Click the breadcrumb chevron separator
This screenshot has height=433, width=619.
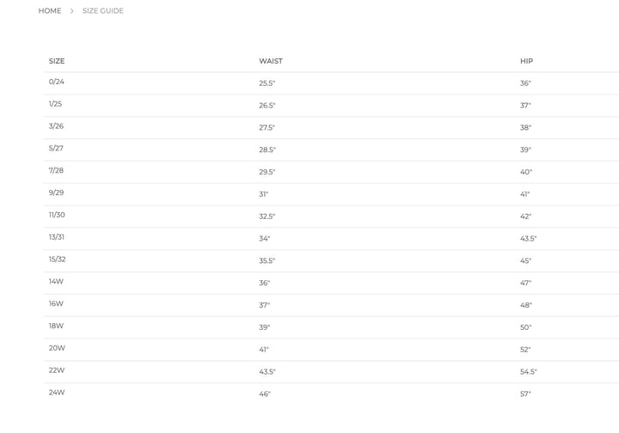click(72, 11)
